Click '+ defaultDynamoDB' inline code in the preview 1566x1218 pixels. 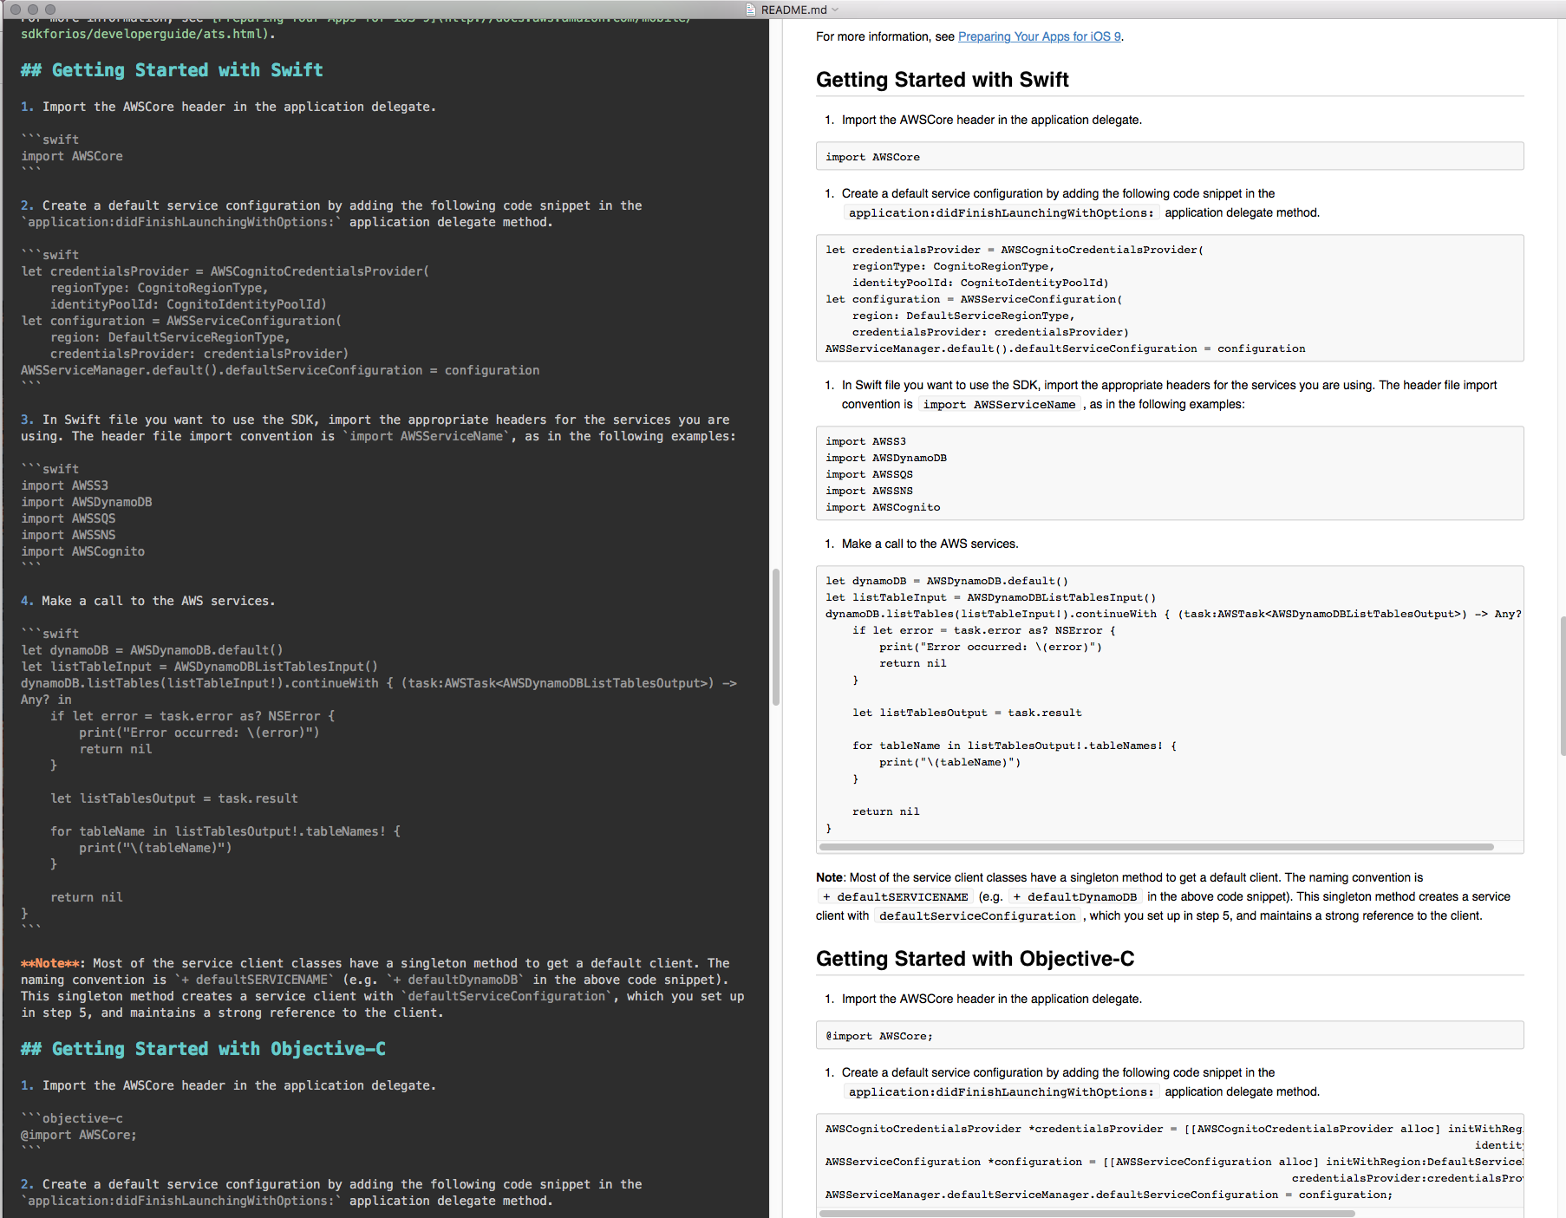point(1074,897)
